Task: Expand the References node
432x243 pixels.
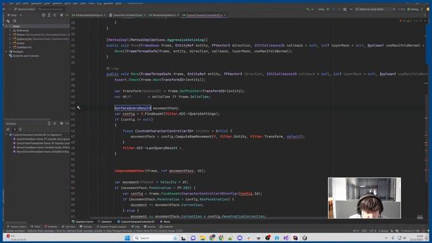Action: 10,30
